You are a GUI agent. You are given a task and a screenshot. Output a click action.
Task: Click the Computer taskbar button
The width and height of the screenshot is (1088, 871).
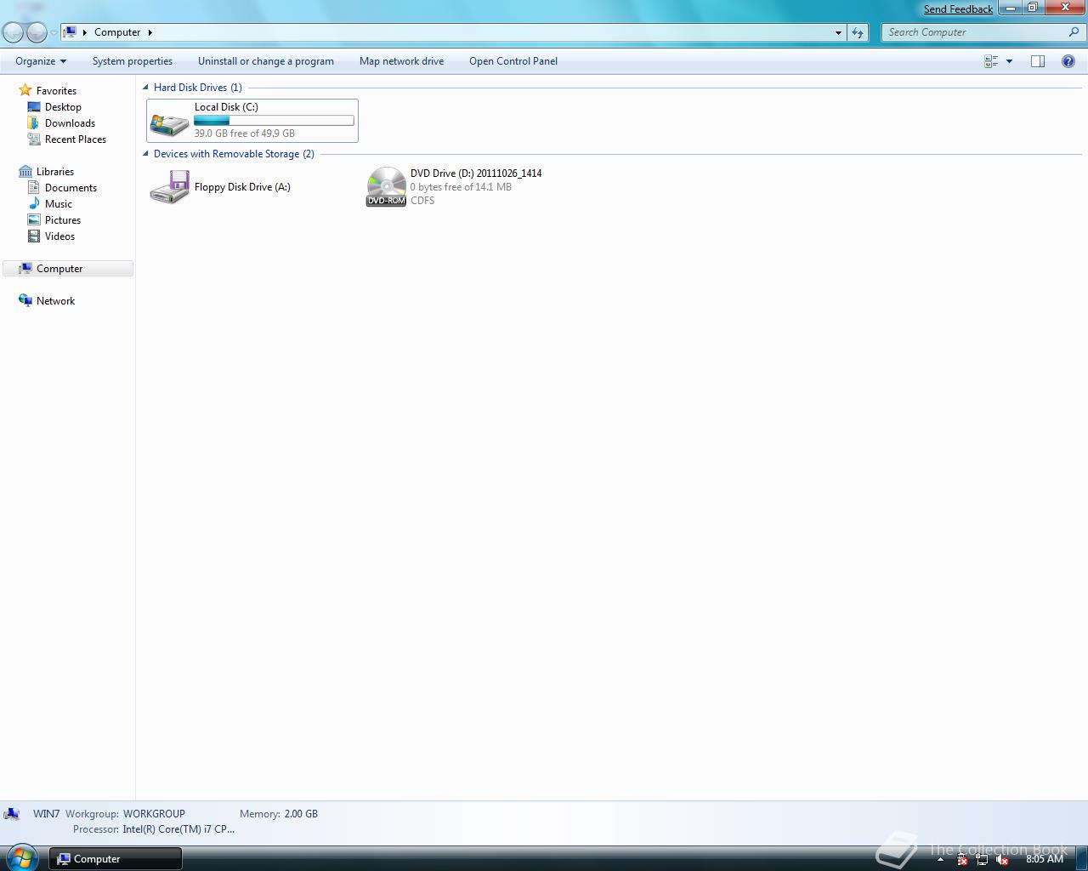point(115,859)
